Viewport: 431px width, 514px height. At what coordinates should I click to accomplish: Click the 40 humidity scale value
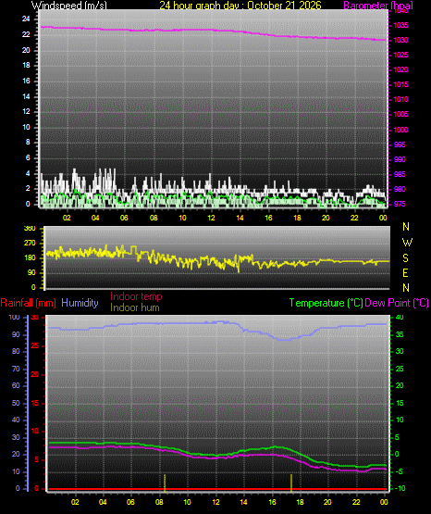point(16,420)
